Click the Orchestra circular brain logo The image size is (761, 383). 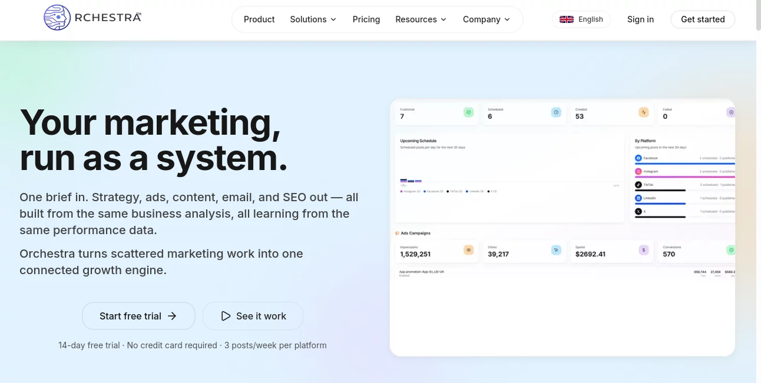57,18
